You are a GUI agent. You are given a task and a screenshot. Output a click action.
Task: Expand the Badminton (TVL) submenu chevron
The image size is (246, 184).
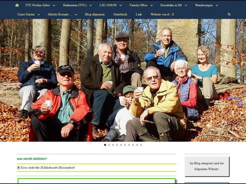(x=91, y=5)
